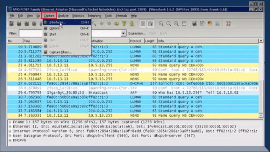Select packet 22 LLMNR row

[x=133, y=61]
